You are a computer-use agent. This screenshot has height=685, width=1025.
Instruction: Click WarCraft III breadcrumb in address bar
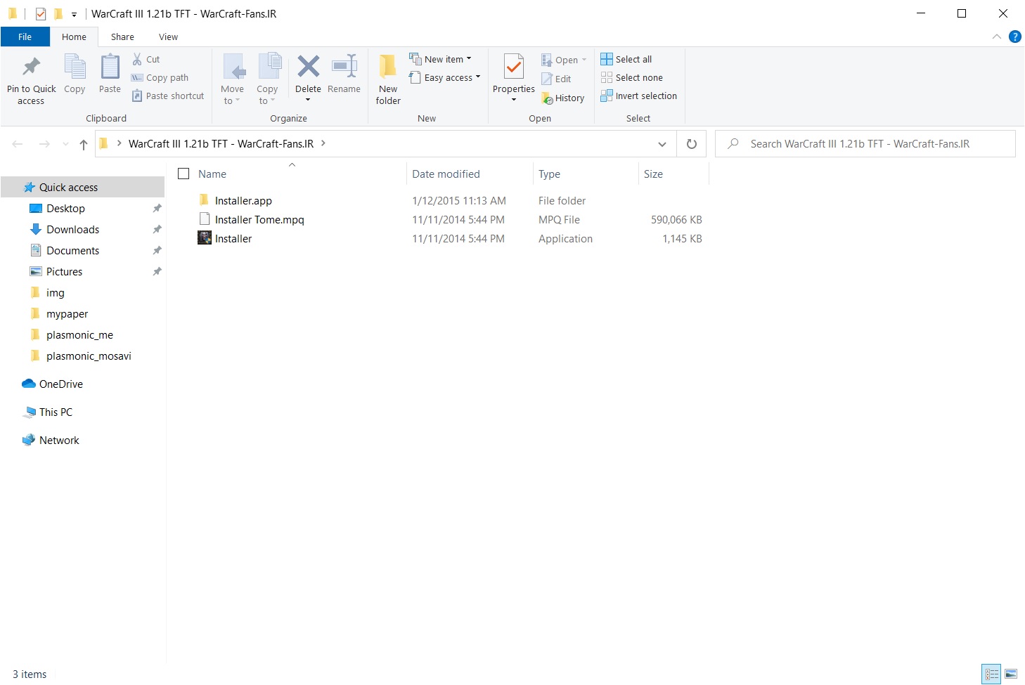pyautogui.click(x=221, y=144)
